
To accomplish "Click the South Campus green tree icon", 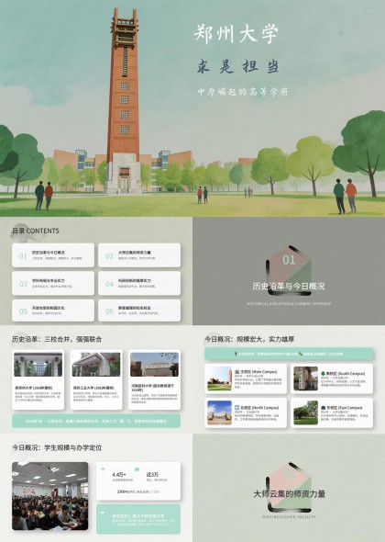I will click(324, 374).
